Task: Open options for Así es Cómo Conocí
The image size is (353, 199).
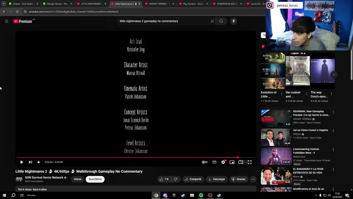Action: (x=333, y=130)
